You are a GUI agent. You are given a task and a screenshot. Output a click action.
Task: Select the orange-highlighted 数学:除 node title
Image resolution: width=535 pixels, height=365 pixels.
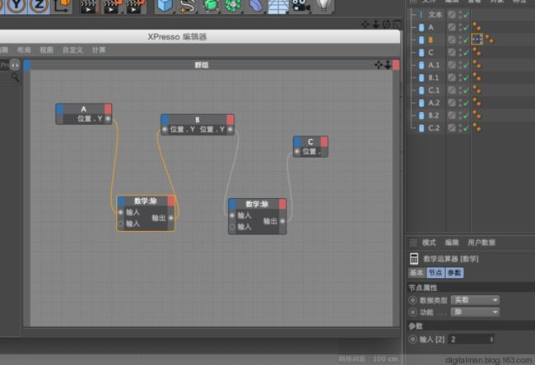146,201
